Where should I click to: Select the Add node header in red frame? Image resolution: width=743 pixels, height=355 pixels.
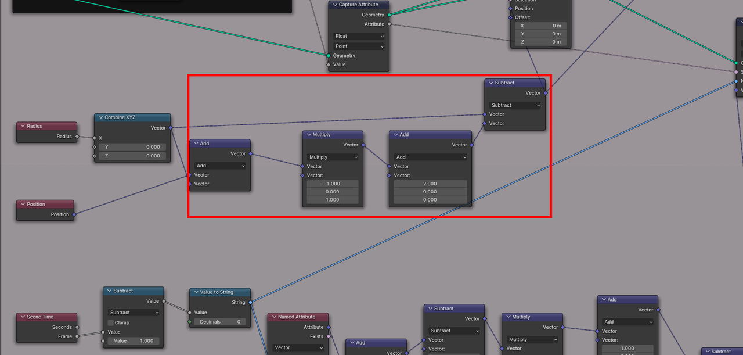(x=220, y=144)
